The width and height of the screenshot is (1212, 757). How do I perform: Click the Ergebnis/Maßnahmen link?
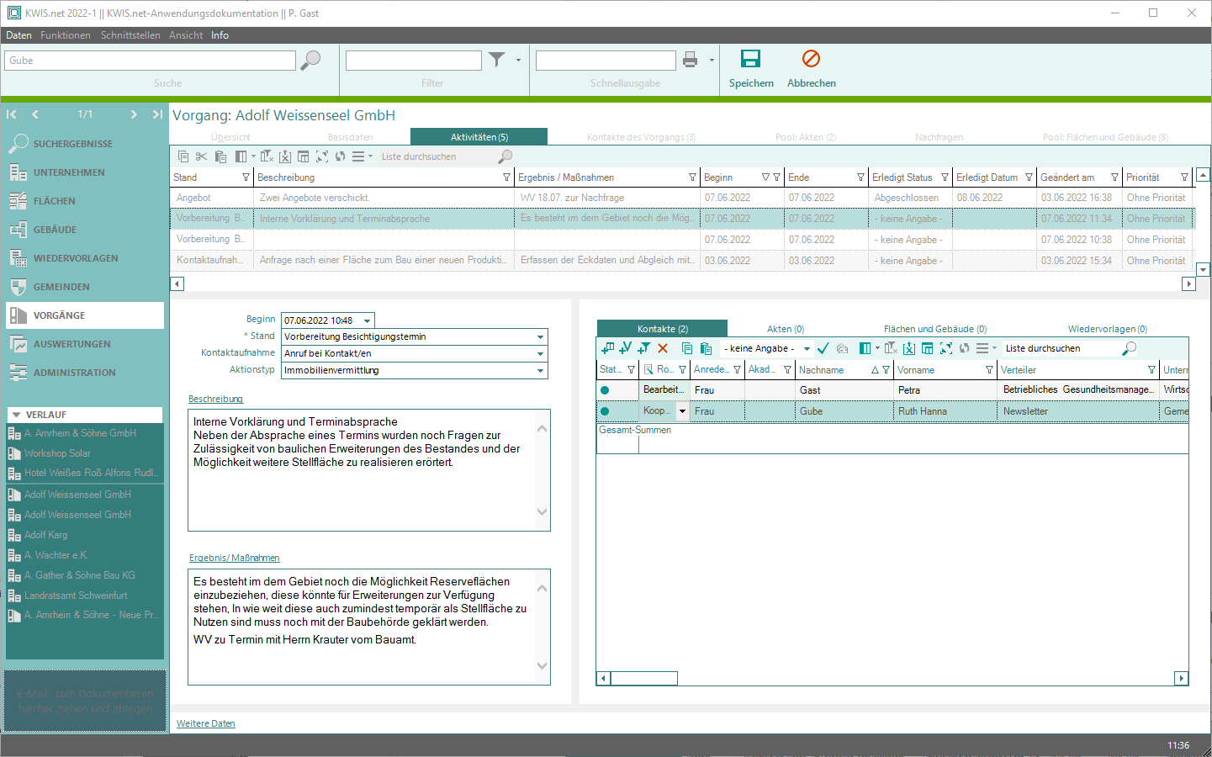click(x=235, y=558)
